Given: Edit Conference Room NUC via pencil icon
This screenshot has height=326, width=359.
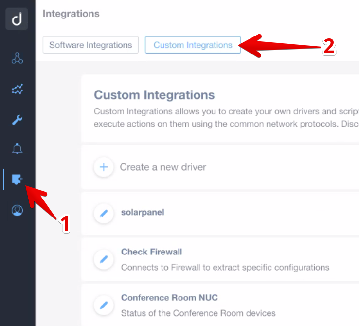Looking at the screenshot, I should pyautogui.click(x=104, y=305).
